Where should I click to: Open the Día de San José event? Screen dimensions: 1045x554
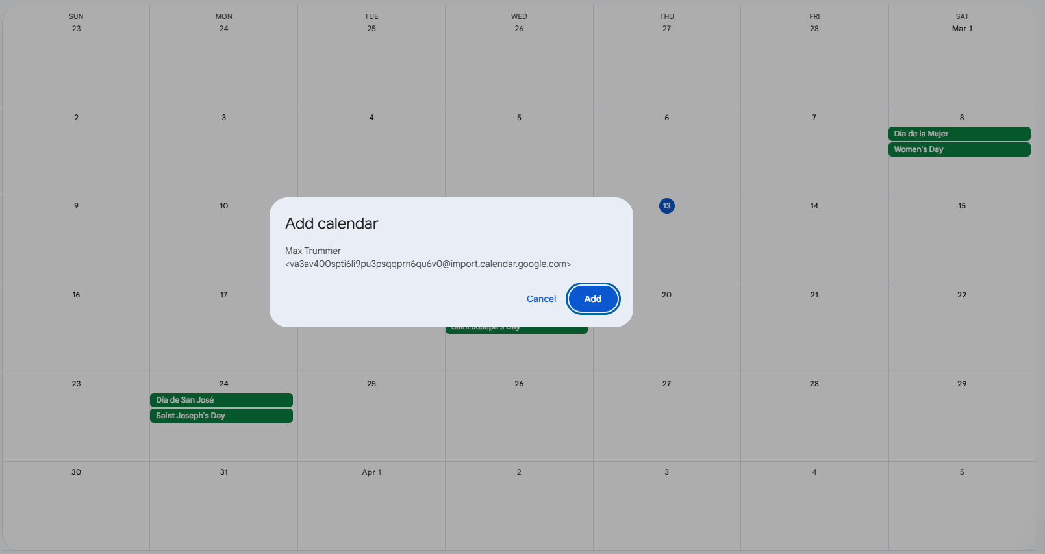[x=221, y=400]
